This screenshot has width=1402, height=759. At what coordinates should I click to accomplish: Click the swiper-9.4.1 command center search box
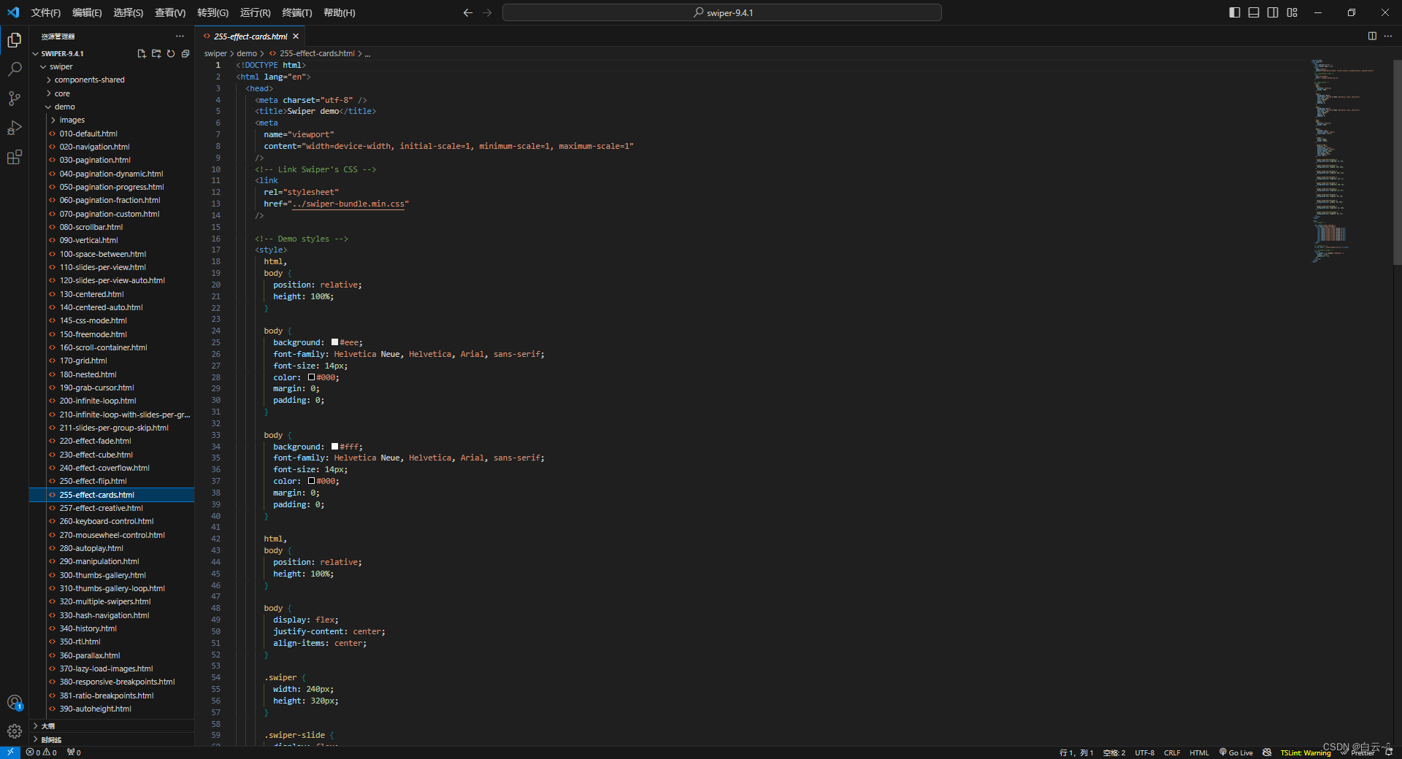click(x=721, y=12)
